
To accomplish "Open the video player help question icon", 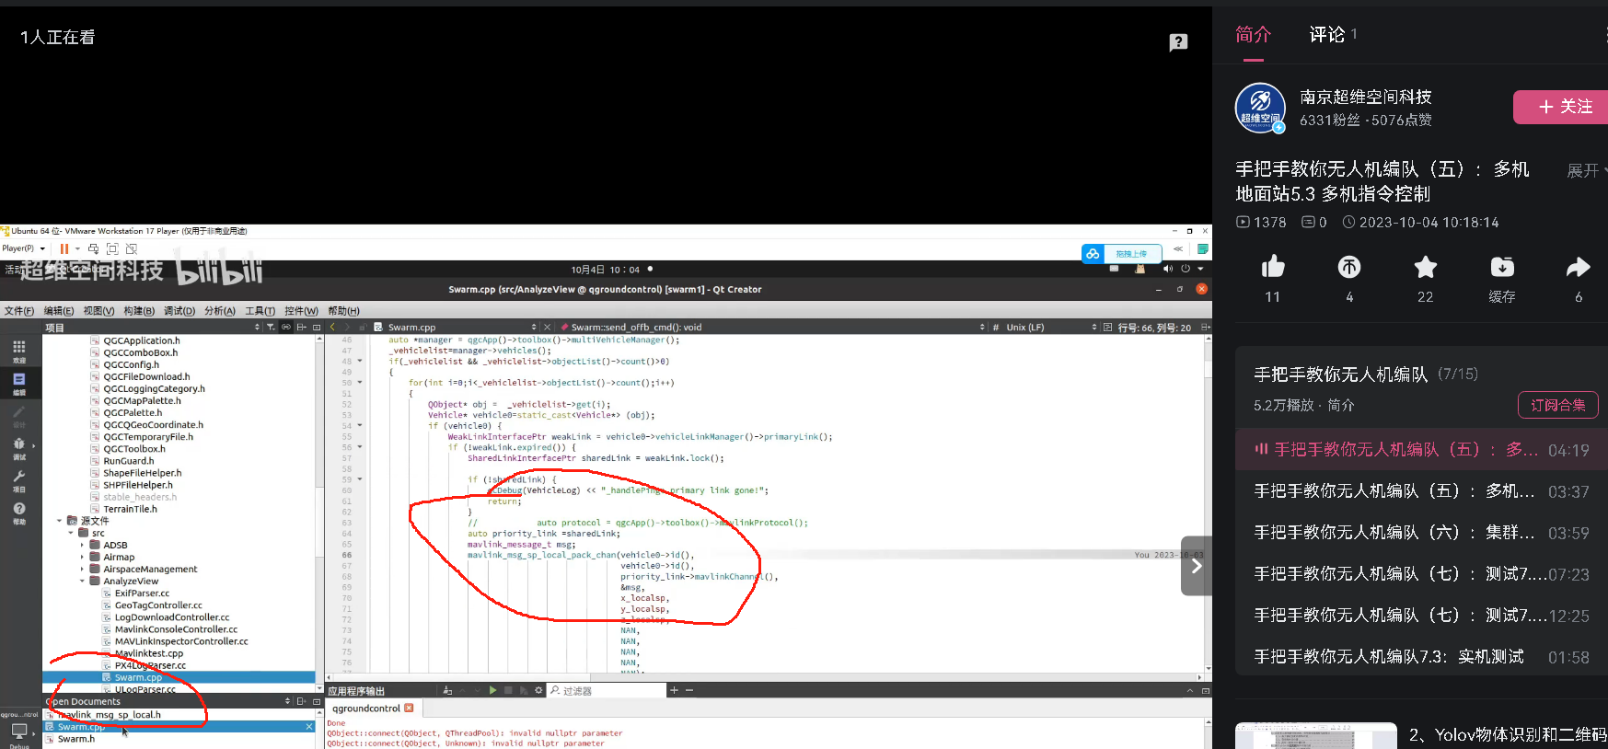I will [1178, 42].
